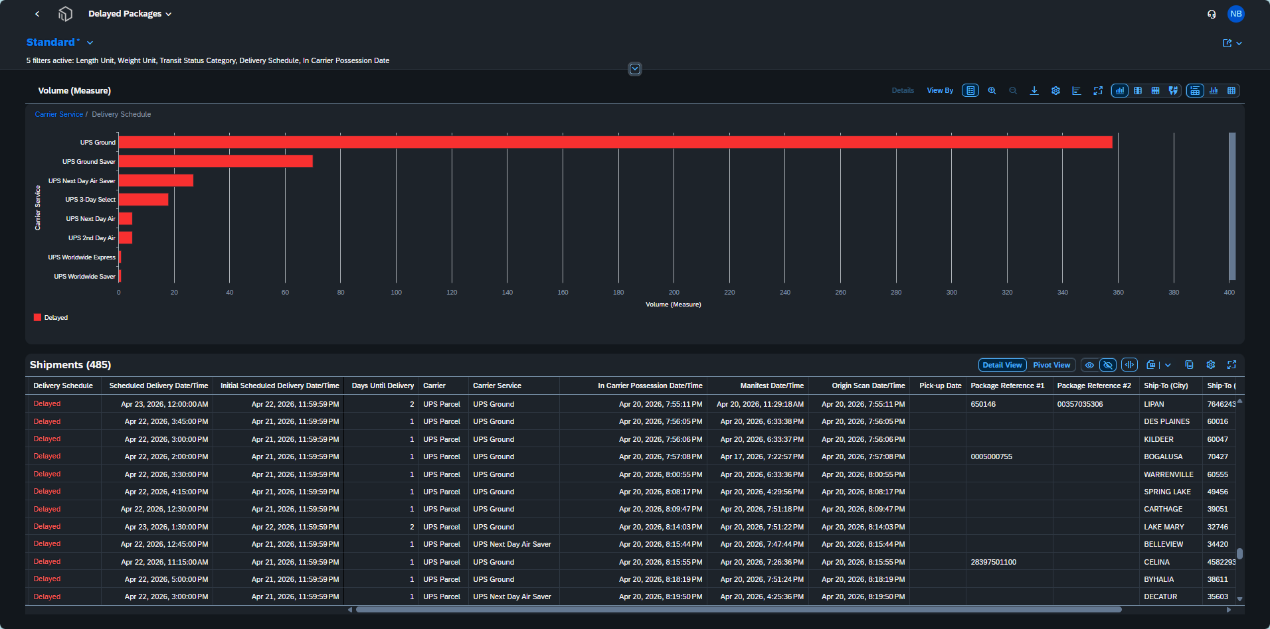The image size is (1270, 629).
Task: Open help via the headset icon
Action: click(x=1212, y=14)
